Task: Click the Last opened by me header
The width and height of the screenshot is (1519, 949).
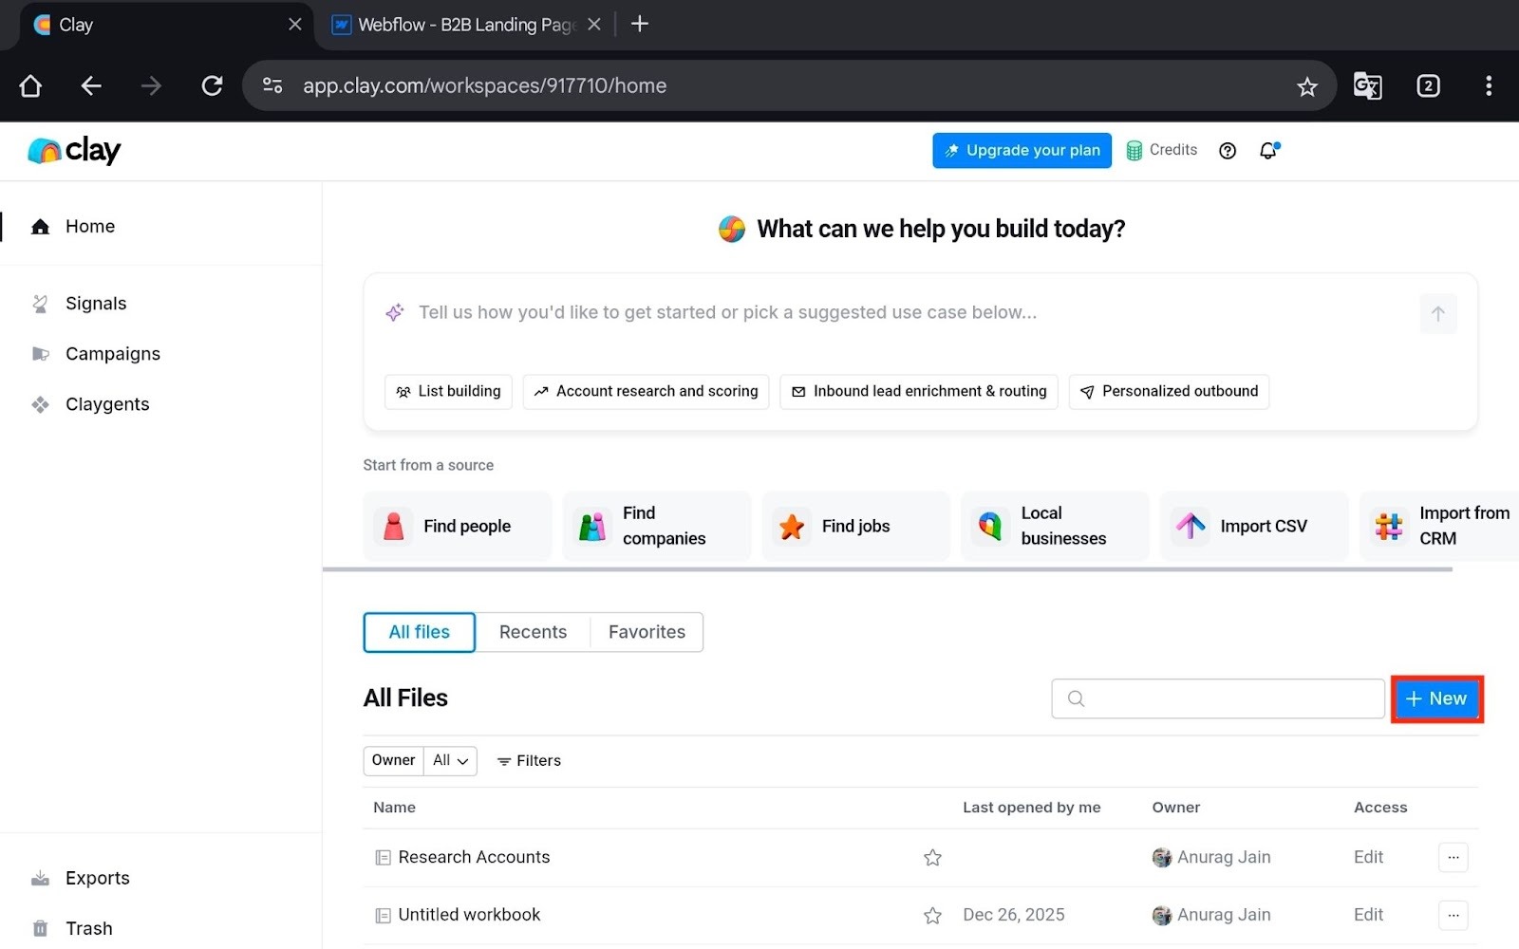Action: click(1031, 808)
